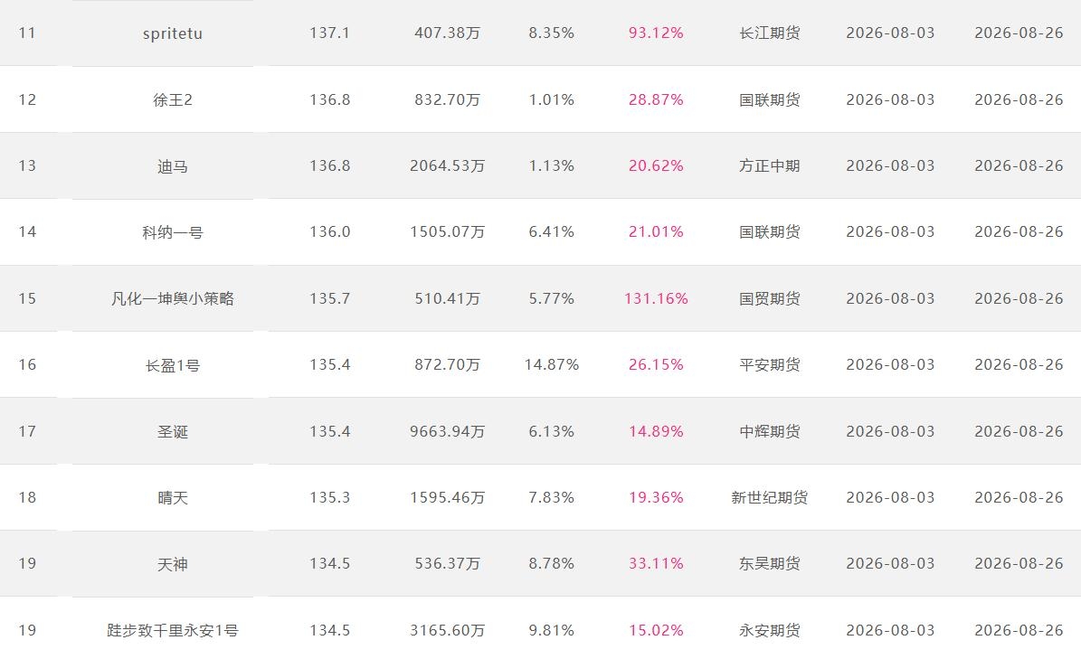This screenshot has height=659, width=1081.
Task: Click 方正中期 futures company cell
Action: click(770, 166)
